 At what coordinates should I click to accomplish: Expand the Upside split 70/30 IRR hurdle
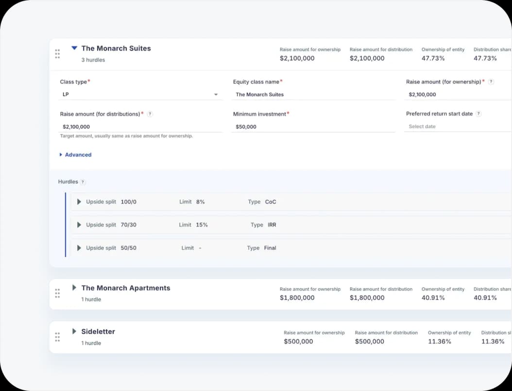click(79, 225)
